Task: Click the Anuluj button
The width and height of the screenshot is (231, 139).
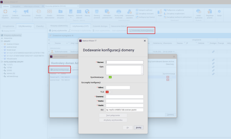Action: coord(138,128)
